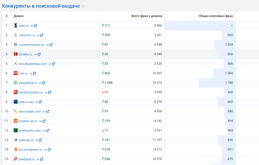Expand the raskruty.ru dropdown chevron
This screenshot has height=165, width=259.
37,141
